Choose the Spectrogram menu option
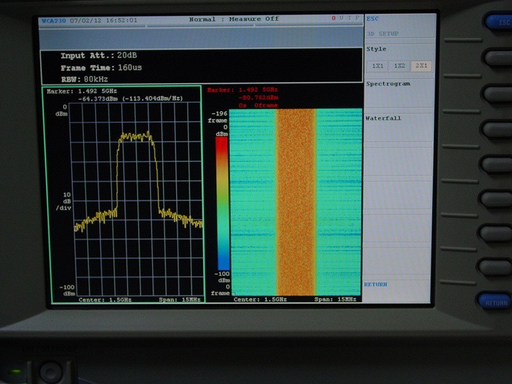This screenshot has height=384, width=512. point(388,84)
